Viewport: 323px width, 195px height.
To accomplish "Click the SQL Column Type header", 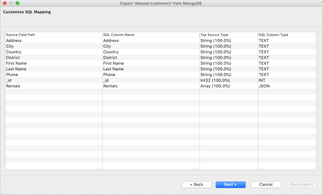I will [x=287, y=35].
